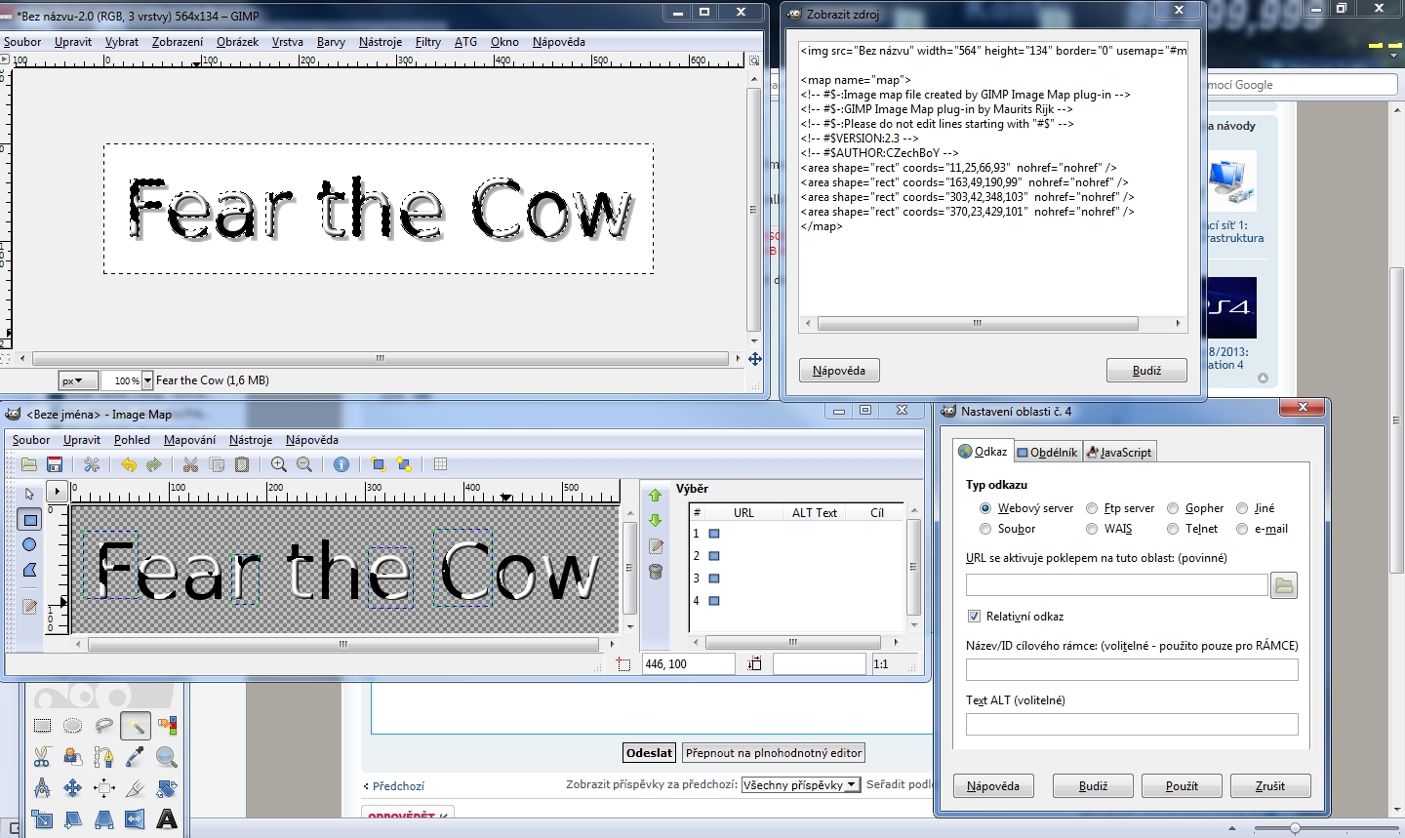Image resolution: width=1405 pixels, height=838 pixels.
Task: Open Image Map preferences tools icon
Action: click(x=92, y=464)
